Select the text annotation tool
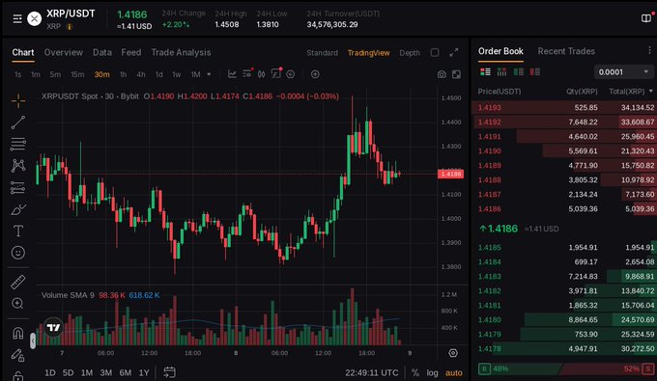This screenshot has width=657, height=381. (18, 231)
